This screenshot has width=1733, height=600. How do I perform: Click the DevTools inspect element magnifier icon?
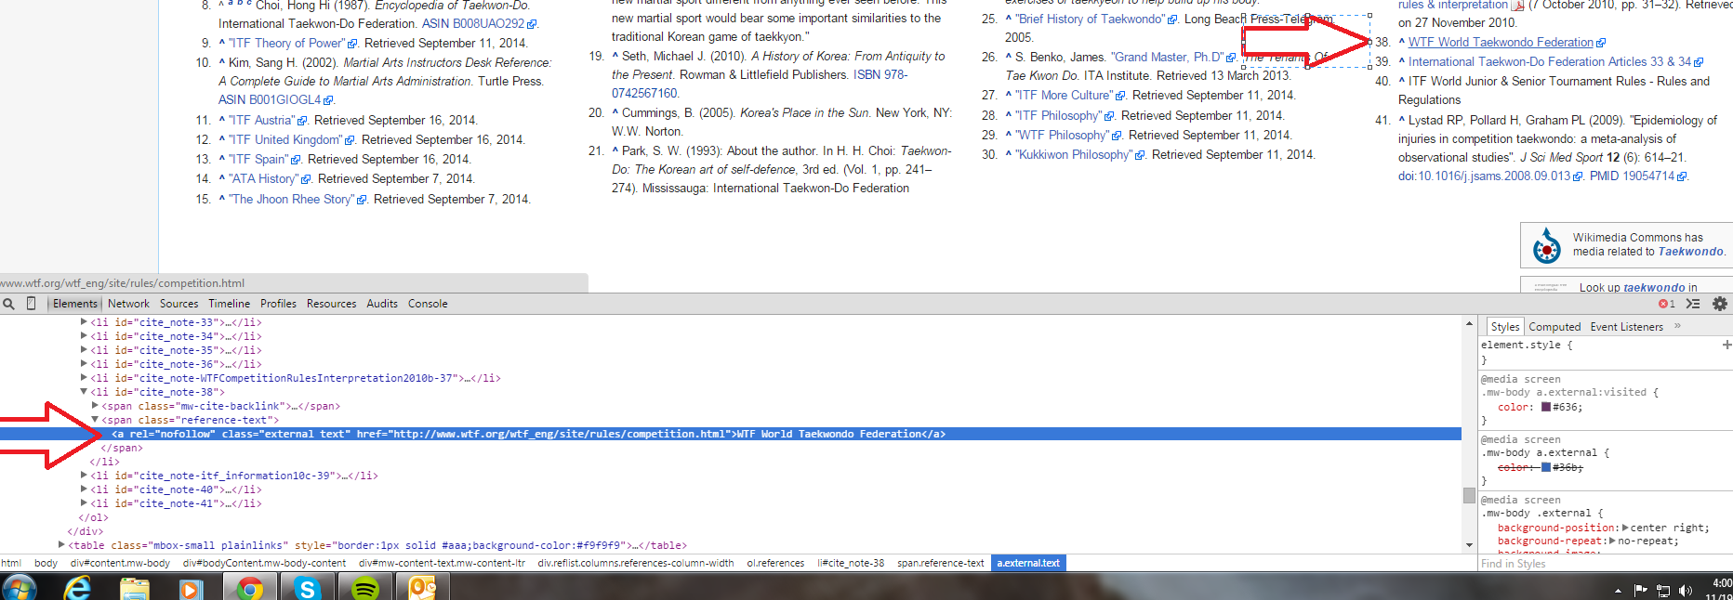click(x=9, y=304)
